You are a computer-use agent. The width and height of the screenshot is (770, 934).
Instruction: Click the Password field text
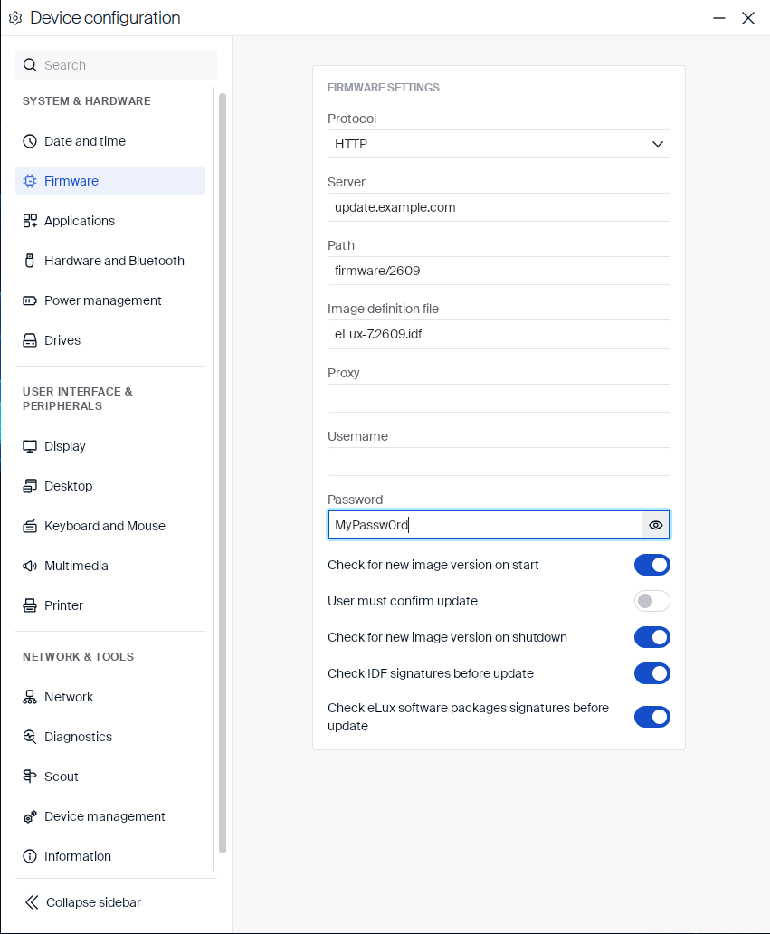[x=371, y=525]
